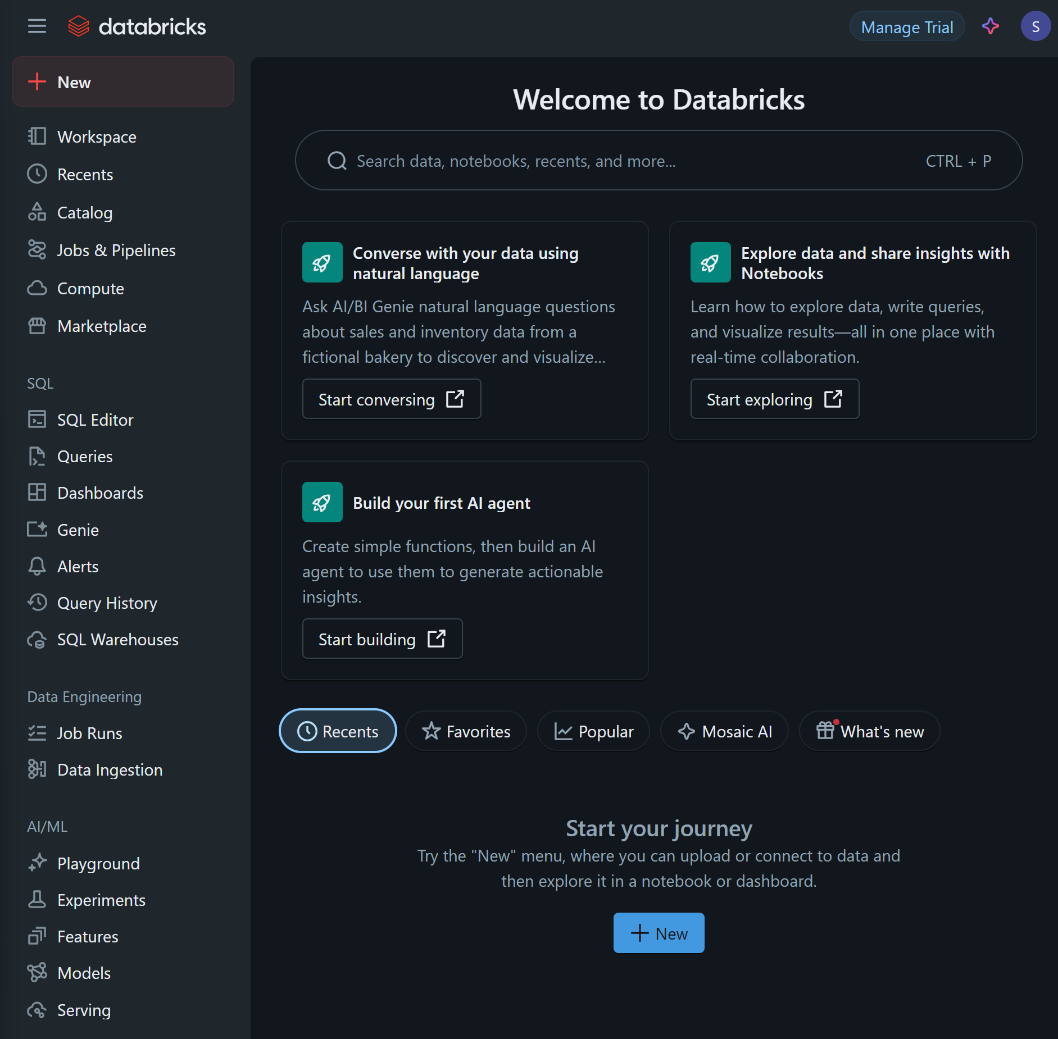This screenshot has width=1058, height=1039.
Task: Open Dashboards in the sidebar
Action: pos(123,493)
